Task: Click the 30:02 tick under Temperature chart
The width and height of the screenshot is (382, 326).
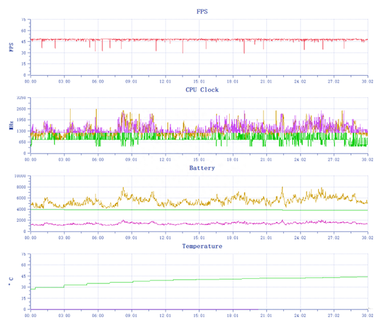Action: (369, 315)
